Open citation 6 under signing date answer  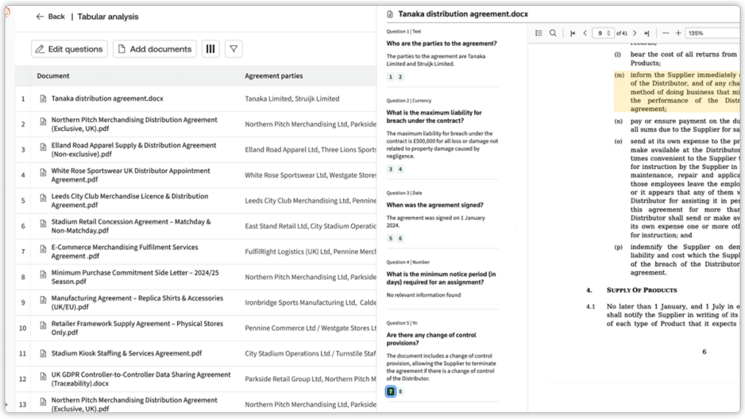(x=400, y=239)
